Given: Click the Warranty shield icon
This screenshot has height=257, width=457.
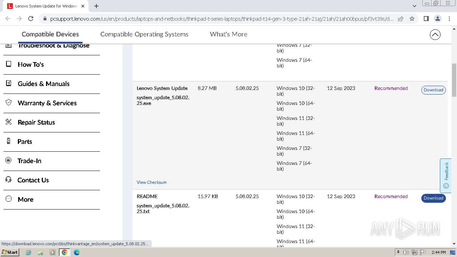Looking at the screenshot, I should [x=9, y=103].
